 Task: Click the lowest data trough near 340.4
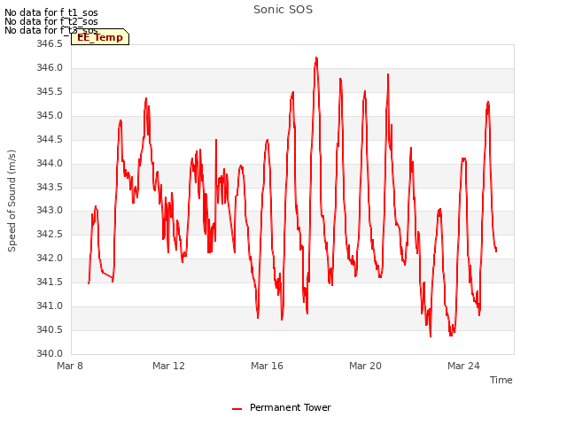[x=431, y=336]
